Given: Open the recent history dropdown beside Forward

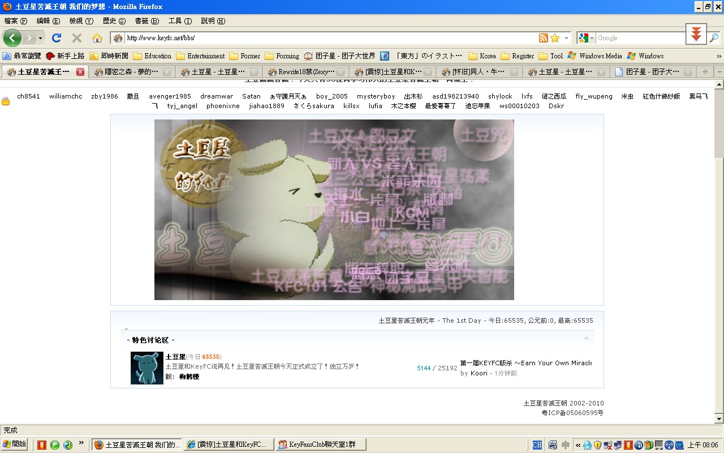Looking at the screenshot, I should (40, 38).
